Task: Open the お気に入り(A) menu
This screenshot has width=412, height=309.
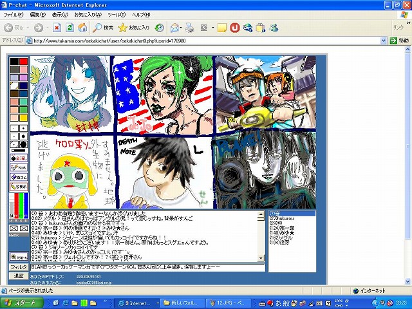Action: [88, 15]
